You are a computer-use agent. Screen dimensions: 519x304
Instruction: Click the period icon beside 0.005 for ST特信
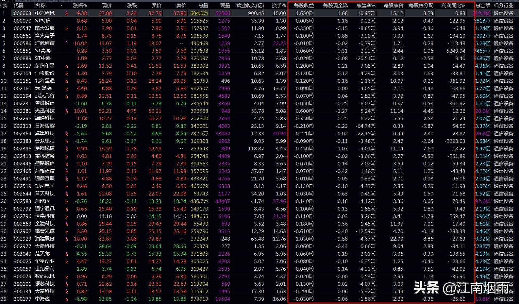[x=311, y=21]
